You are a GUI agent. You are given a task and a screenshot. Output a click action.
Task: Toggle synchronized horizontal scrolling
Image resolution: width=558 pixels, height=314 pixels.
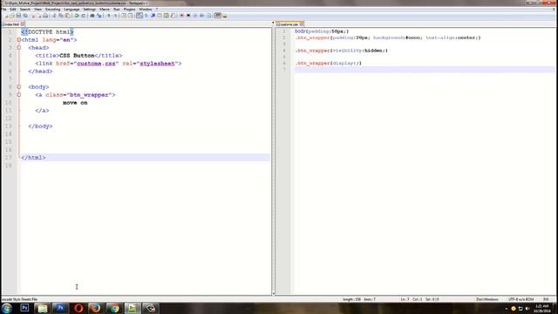pyautogui.click(x=131, y=16)
